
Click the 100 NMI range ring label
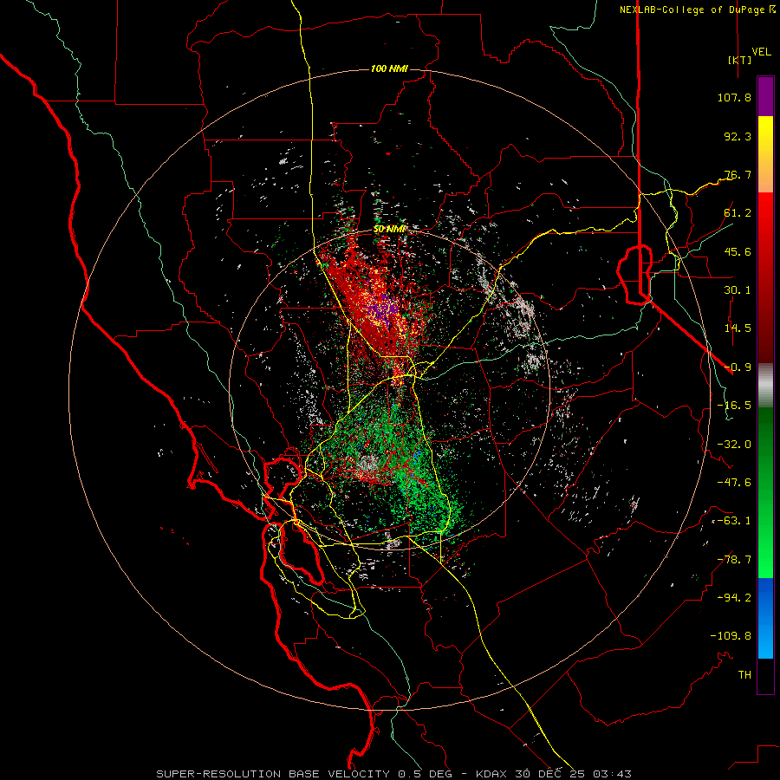(x=389, y=68)
